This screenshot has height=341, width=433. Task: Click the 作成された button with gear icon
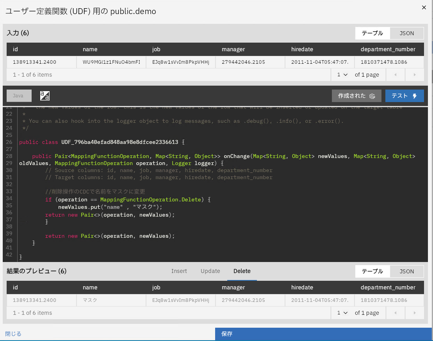click(x=356, y=96)
